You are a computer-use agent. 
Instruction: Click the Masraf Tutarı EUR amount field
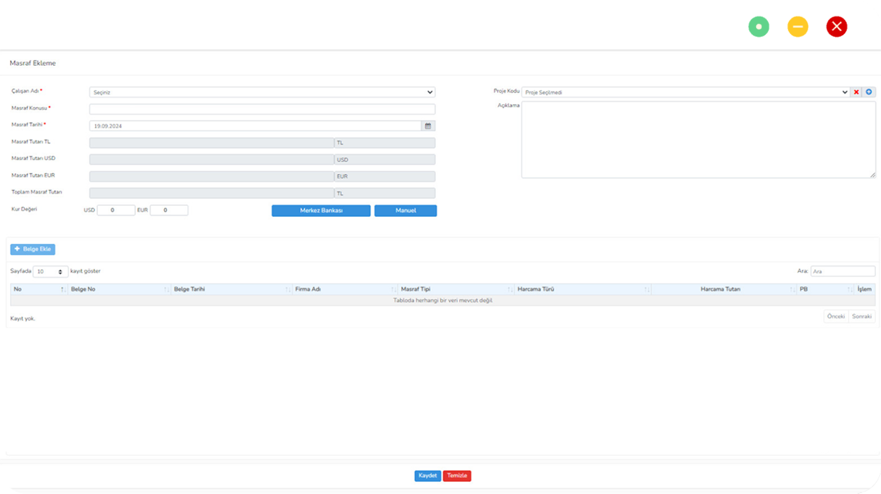[x=211, y=176]
